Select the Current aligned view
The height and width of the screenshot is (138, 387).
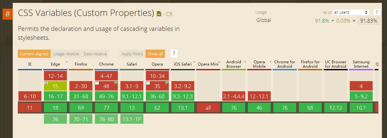click(x=34, y=54)
